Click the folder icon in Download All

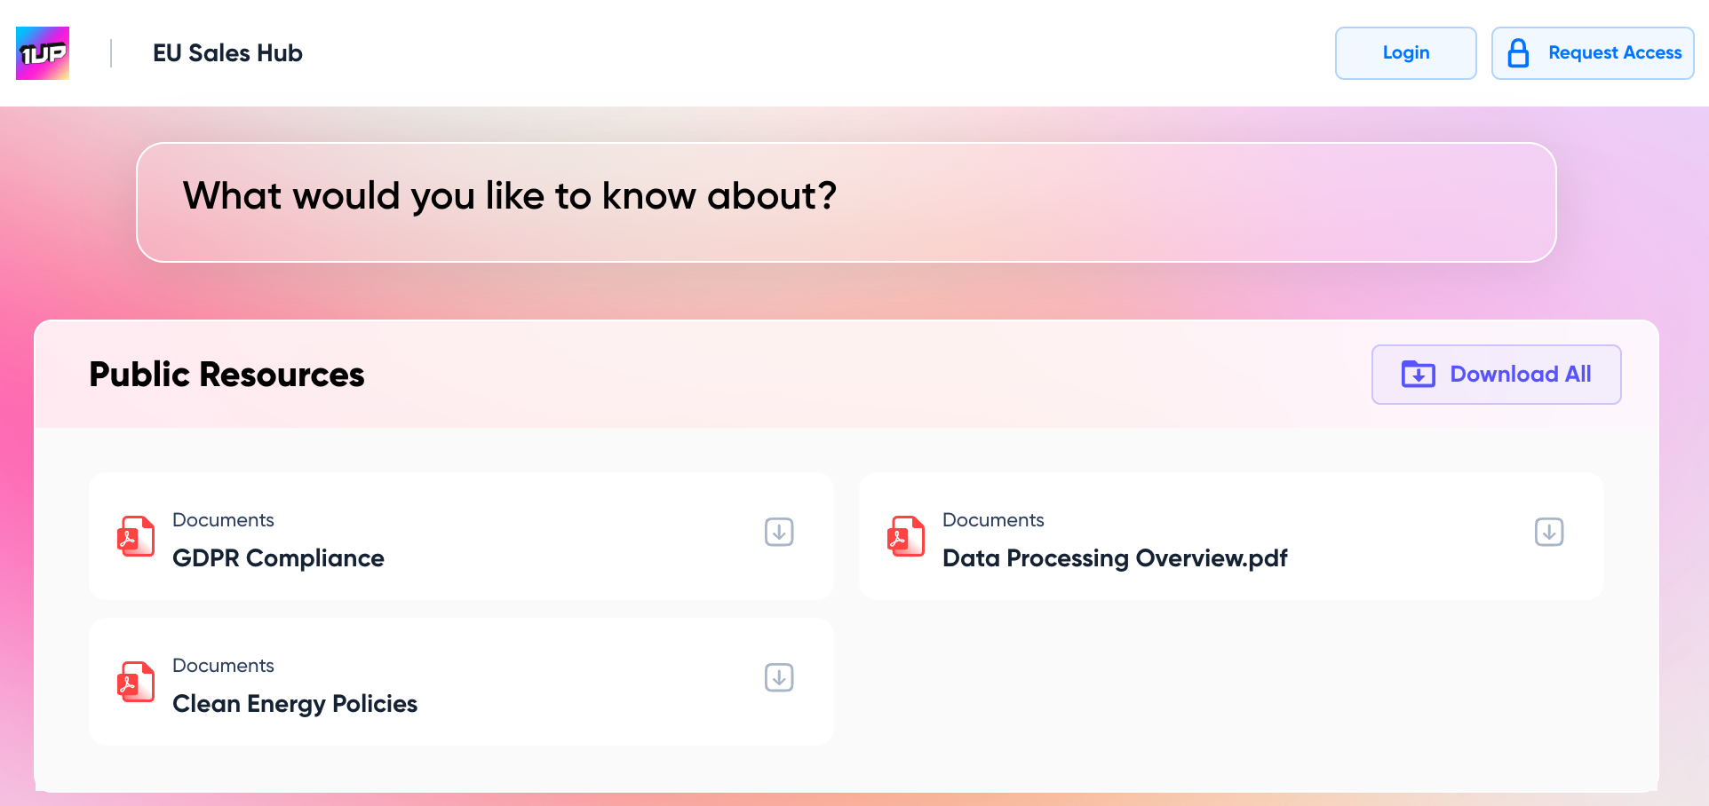1418,375
